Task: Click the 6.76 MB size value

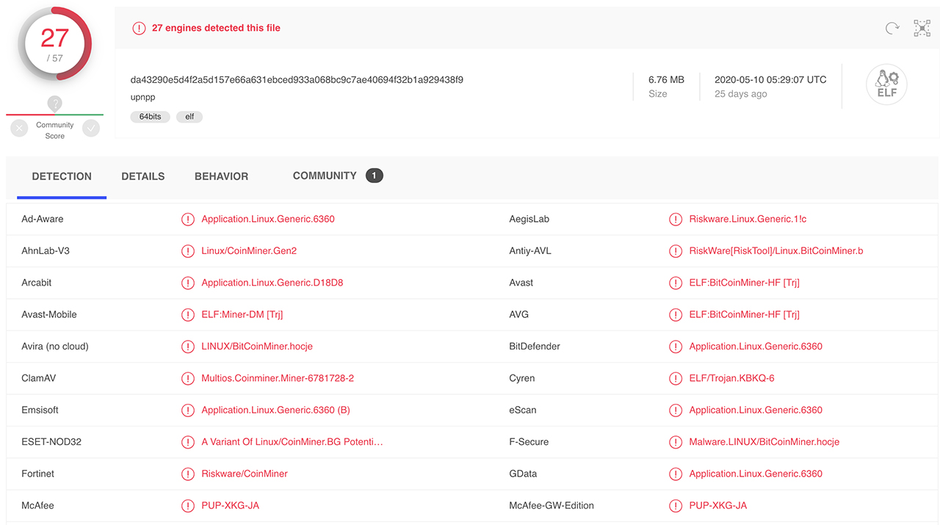Action: pyautogui.click(x=666, y=79)
